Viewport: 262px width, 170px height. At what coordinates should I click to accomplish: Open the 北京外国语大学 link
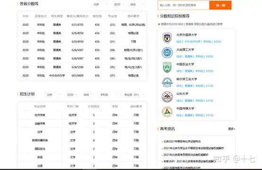(187, 34)
